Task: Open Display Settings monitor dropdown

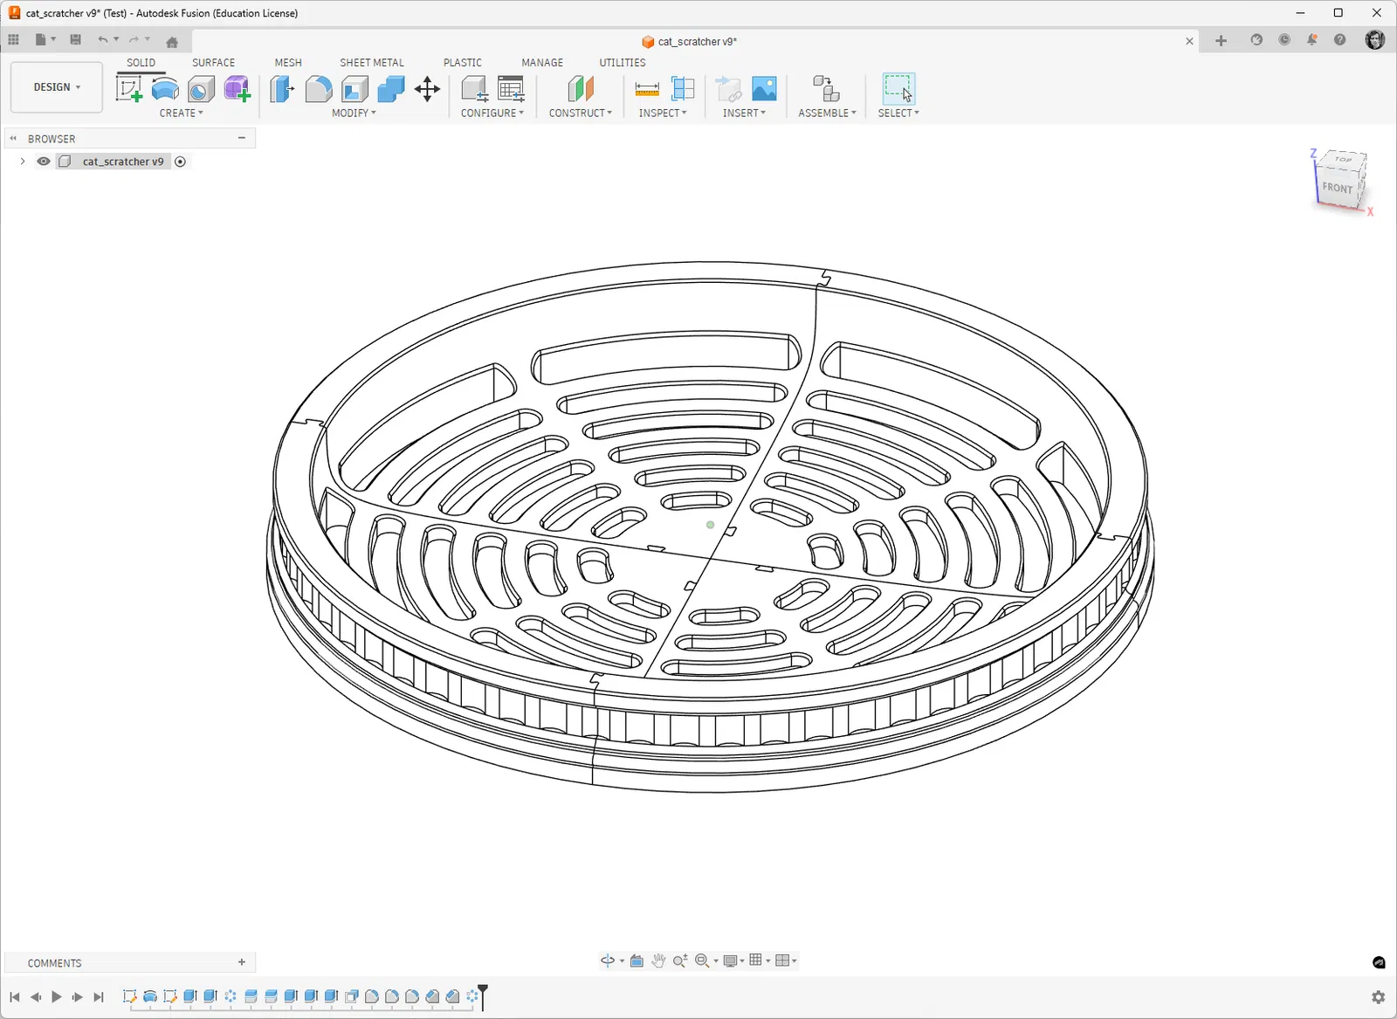Action: coord(734,960)
